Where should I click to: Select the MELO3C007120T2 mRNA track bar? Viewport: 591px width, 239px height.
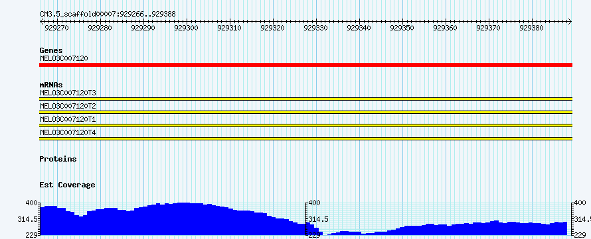coord(305,112)
